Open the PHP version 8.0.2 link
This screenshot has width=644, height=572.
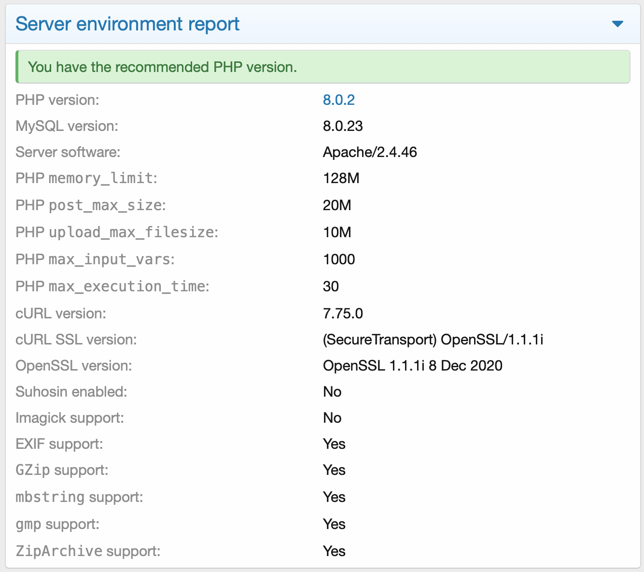[x=338, y=100]
